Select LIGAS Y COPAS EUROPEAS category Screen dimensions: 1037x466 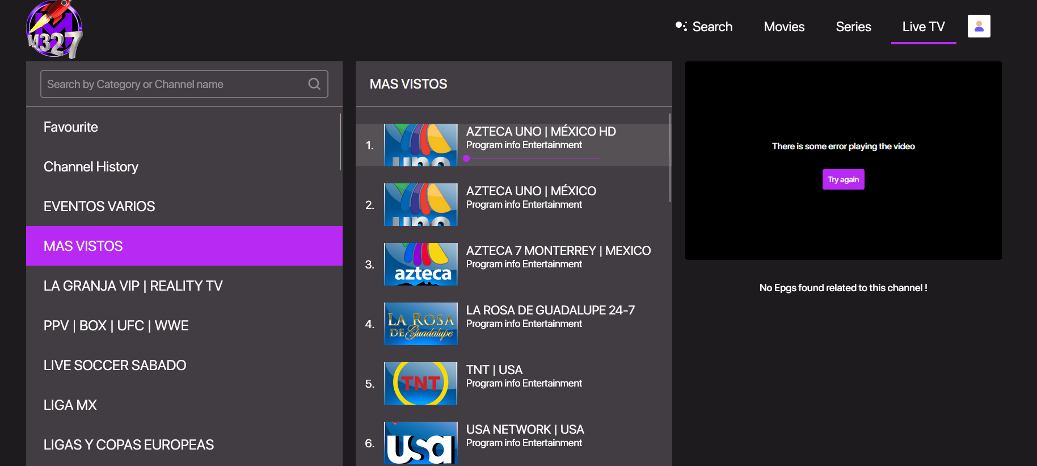(184, 444)
